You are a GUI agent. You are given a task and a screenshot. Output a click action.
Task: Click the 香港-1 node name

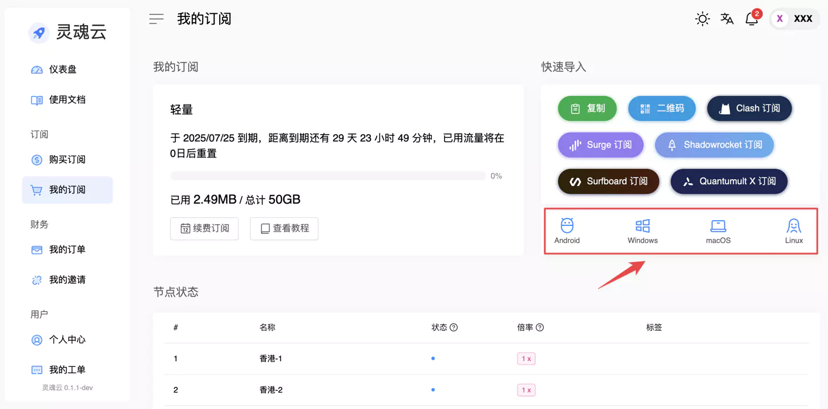[271, 359]
